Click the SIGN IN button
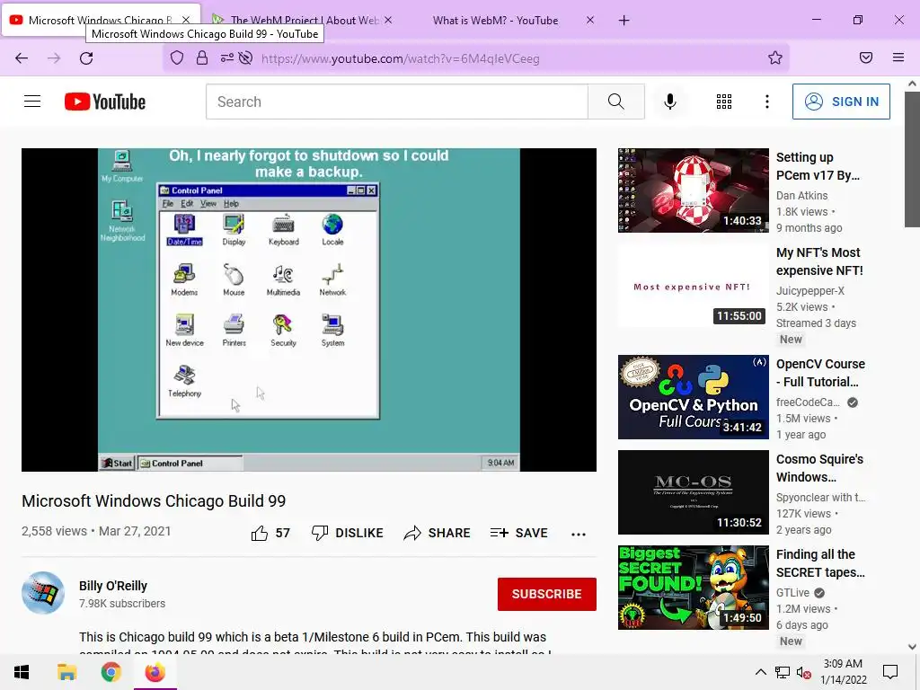 pyautogui.click(x=841, y=102)
